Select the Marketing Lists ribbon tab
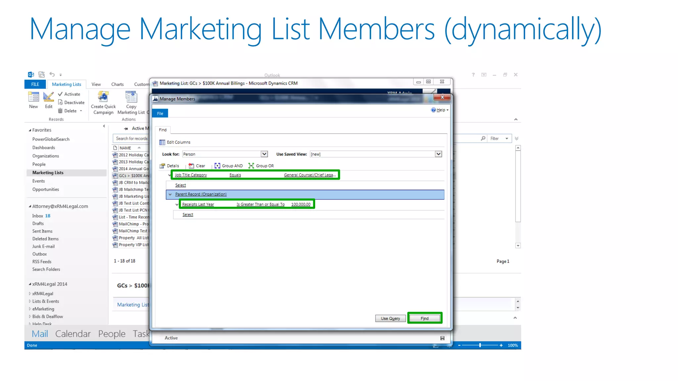This screenshot has width=678, height=381. click(x=66, y=84)
